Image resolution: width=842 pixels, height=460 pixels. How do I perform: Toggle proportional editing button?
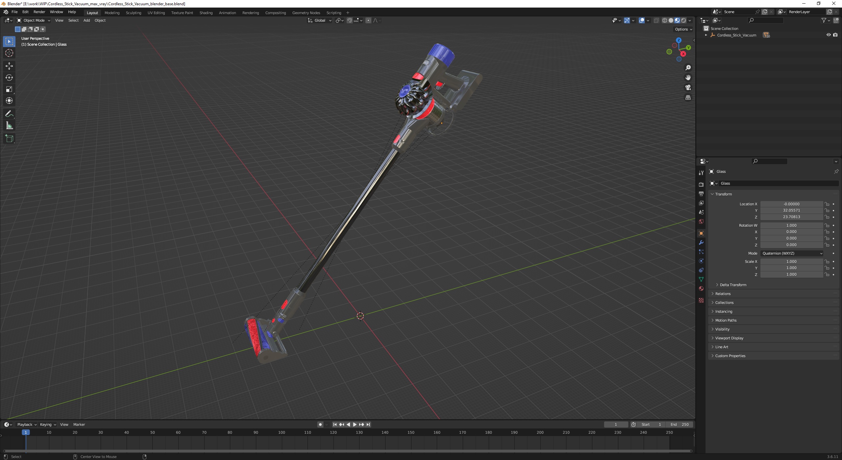coord(368,20)
